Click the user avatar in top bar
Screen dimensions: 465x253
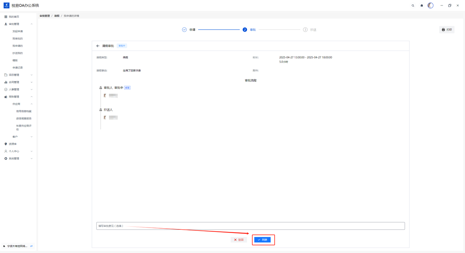coord(430,5)
